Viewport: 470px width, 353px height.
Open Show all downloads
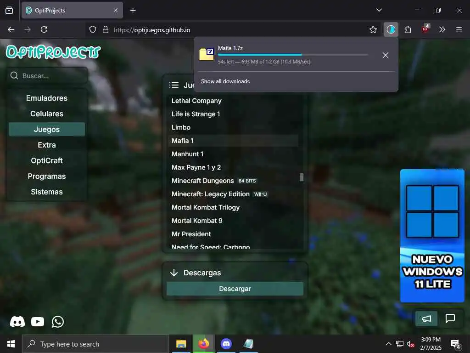pyautogui.click(x=225, y=81)
